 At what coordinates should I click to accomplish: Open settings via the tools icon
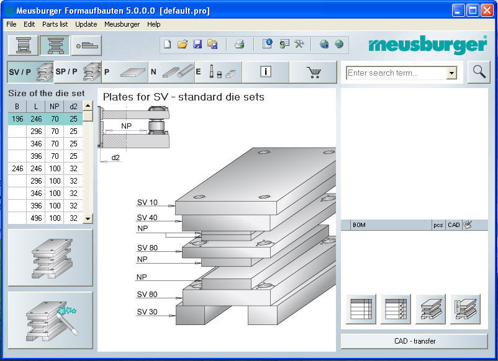click(299, 44)
